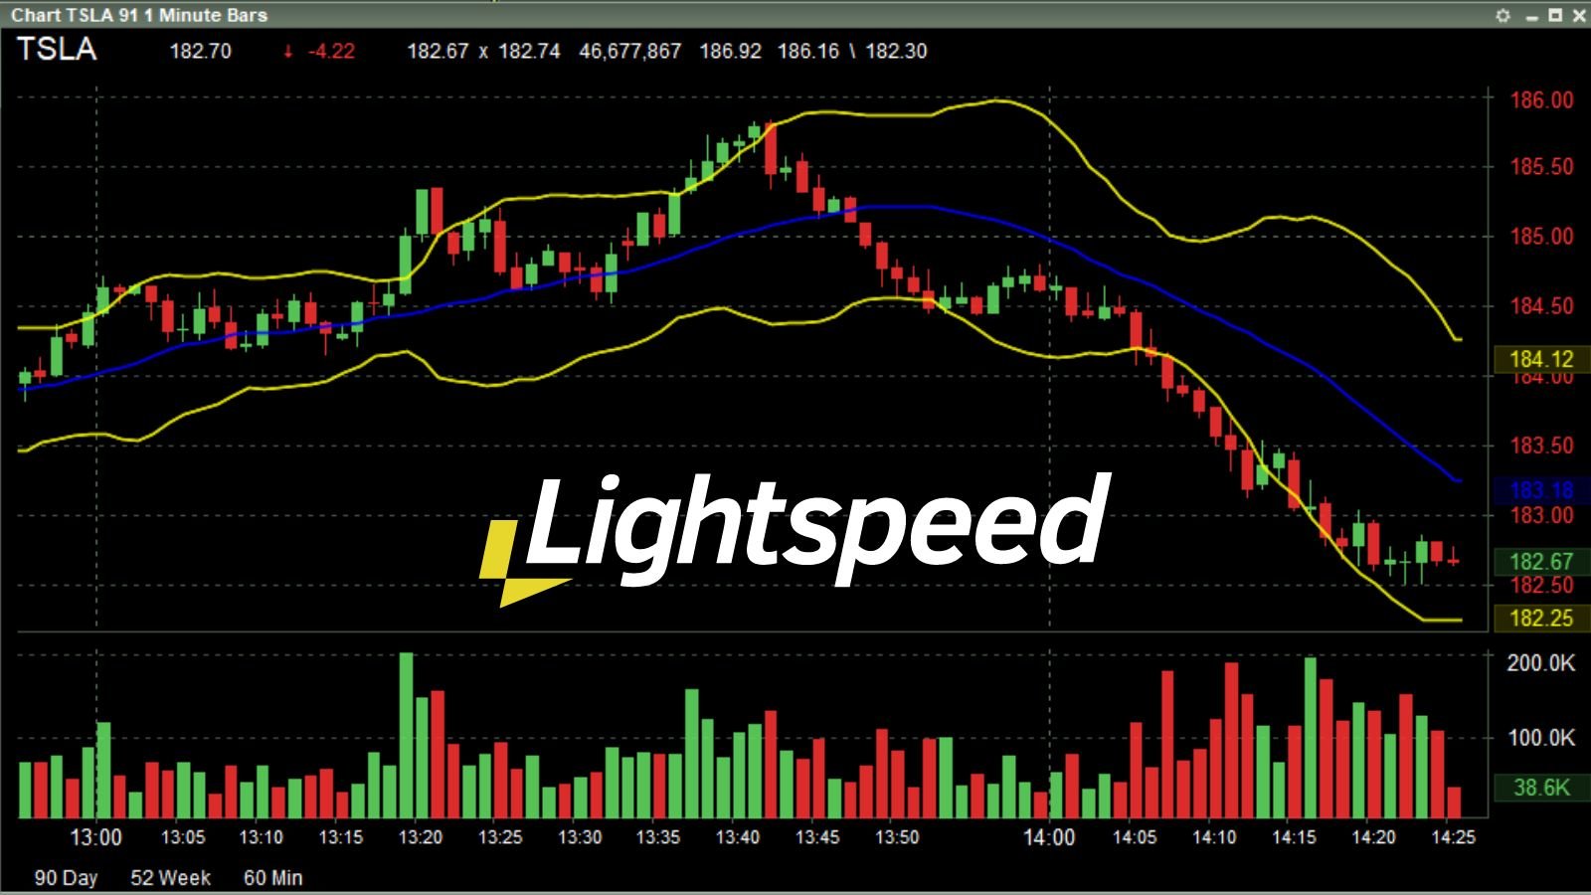1591x895 pixels.
Task: Switch chart to 60 Min view
Action: (272, 878)
